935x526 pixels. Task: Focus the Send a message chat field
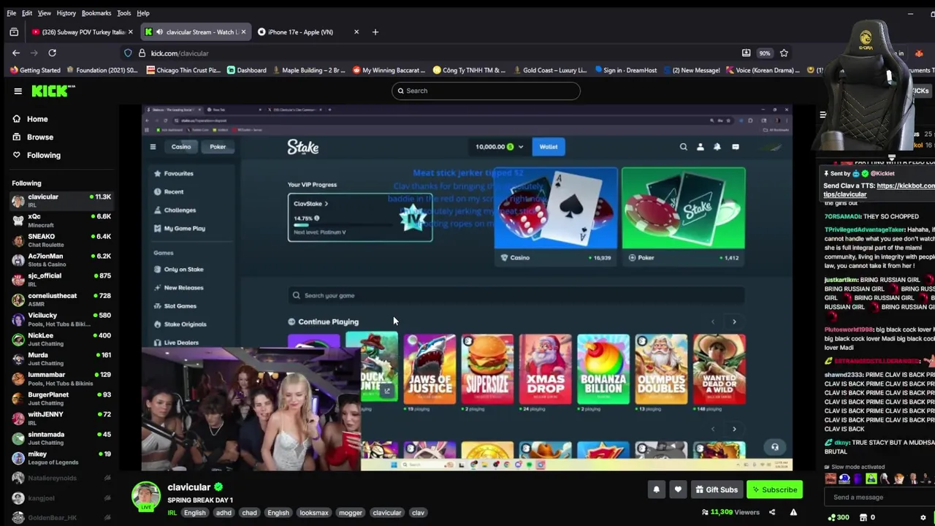coord(880,497)
